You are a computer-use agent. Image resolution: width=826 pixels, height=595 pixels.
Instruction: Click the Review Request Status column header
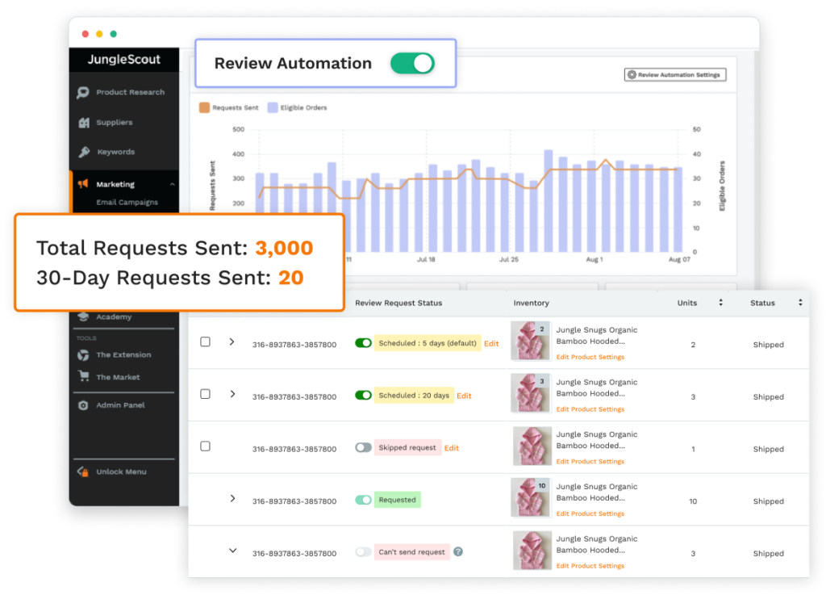pyautogui.click(x=398, y=303)
